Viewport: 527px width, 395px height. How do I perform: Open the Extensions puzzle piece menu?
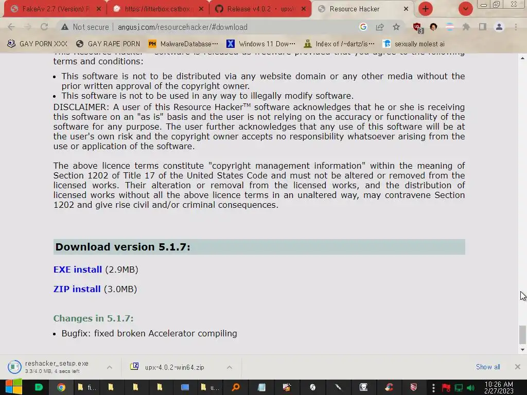click(x=466, y=27)
